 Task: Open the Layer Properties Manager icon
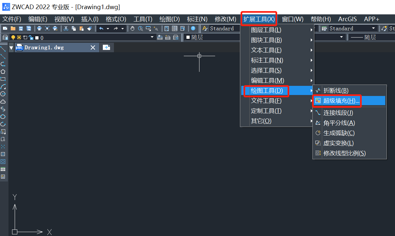pyautogui.click(x=5, y=37)
